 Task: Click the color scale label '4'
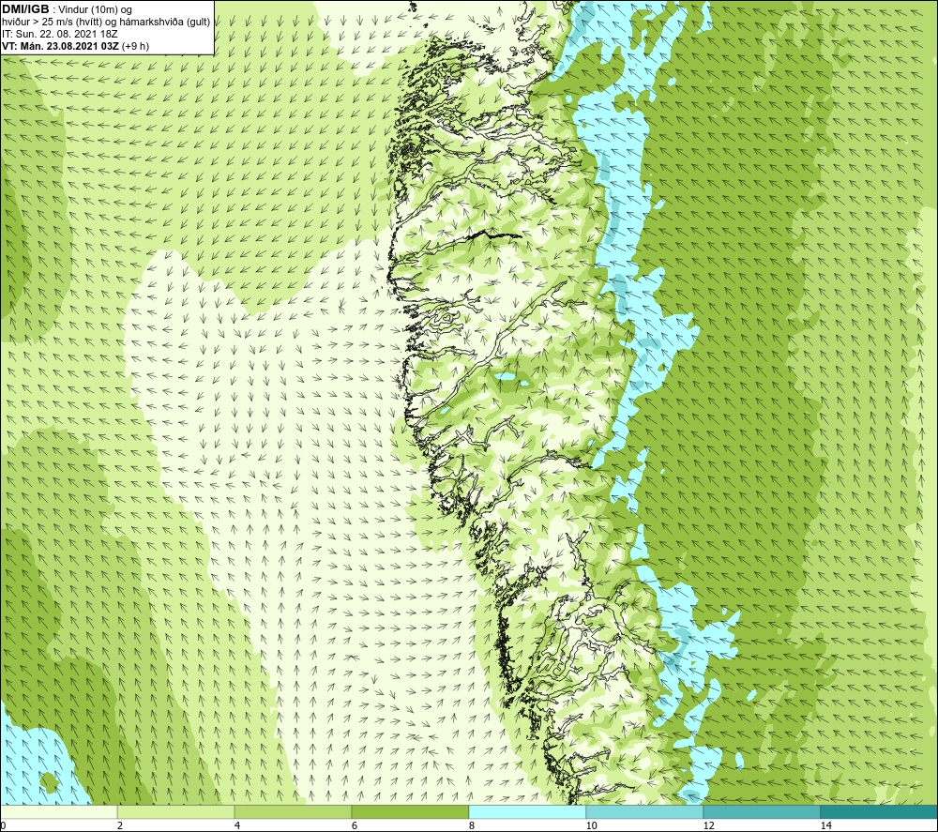click(237, 825)
